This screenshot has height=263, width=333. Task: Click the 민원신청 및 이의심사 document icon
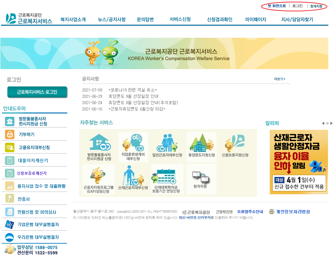coord(10,212)
